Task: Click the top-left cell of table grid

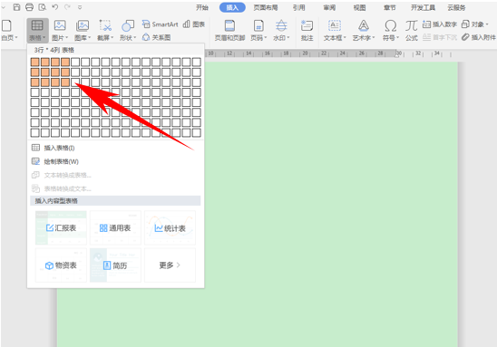Action: coord(34,62)
